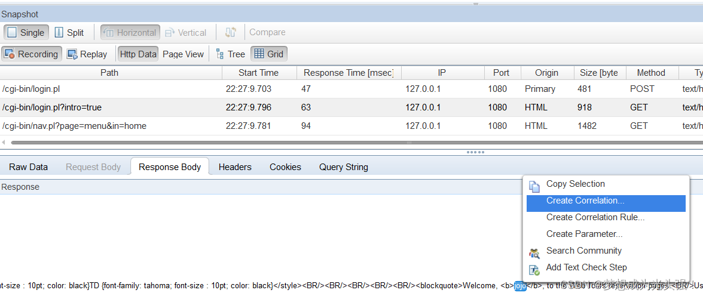Switch to Tree display

click(x=231, y=54)
